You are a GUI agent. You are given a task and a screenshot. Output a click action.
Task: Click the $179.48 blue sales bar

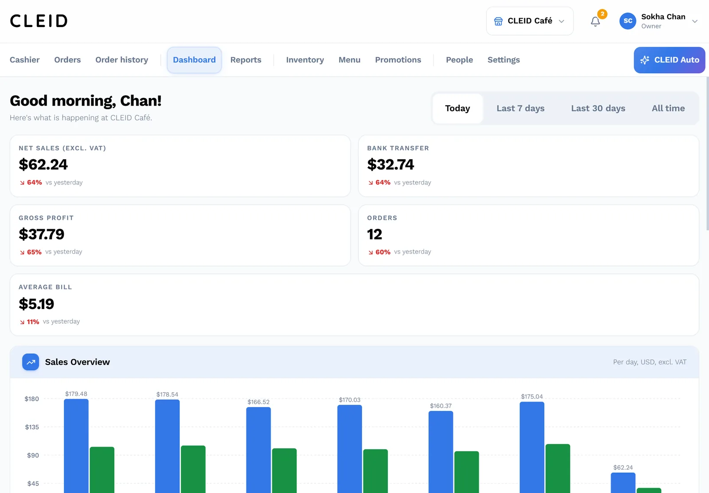click(76, 446)
